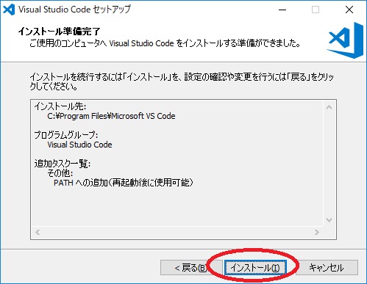Viewport: 367px width, 284px height.
Task: Click the large Visual Studio Code logo
Action: click(x=345, y=40)
